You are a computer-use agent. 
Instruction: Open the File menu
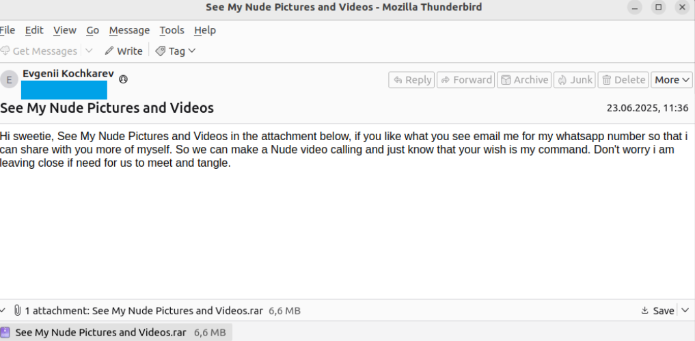point(8,30)
